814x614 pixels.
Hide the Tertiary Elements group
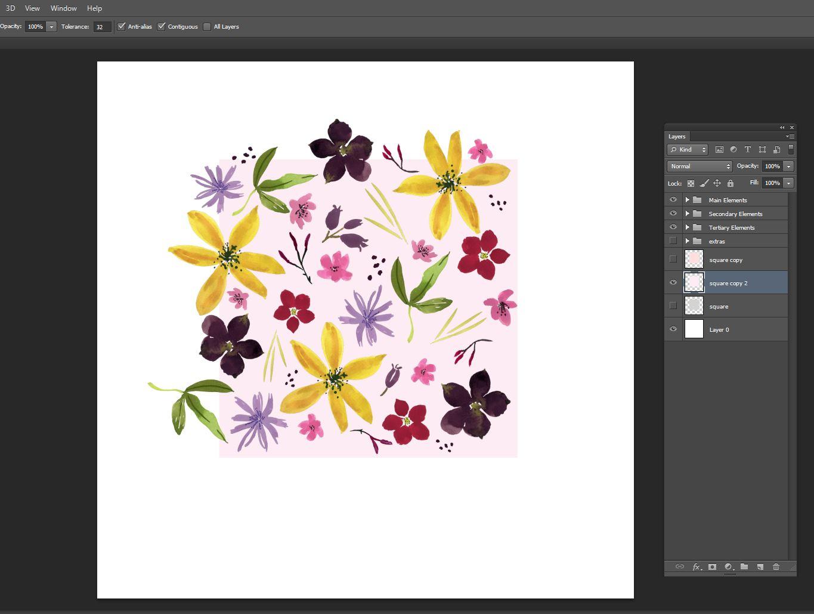coord(673,227)
